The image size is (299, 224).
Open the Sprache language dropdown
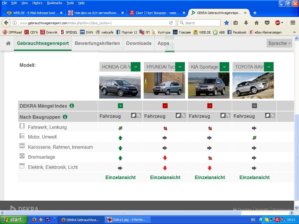tap(279, 43)
